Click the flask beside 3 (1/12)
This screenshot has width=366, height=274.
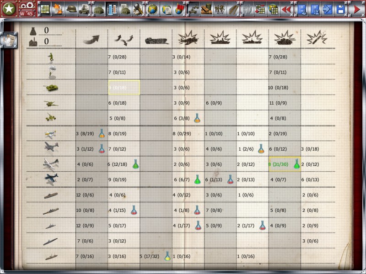tap(102, 148)
